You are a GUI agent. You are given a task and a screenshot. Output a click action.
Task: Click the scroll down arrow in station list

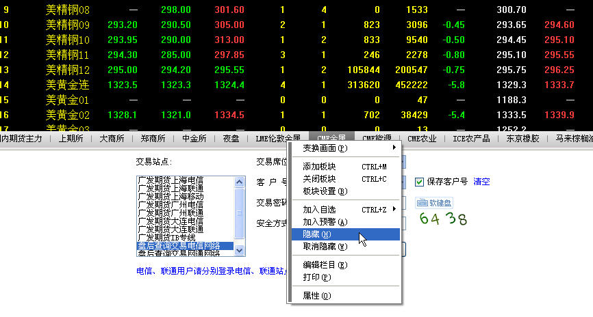(239, 251)
